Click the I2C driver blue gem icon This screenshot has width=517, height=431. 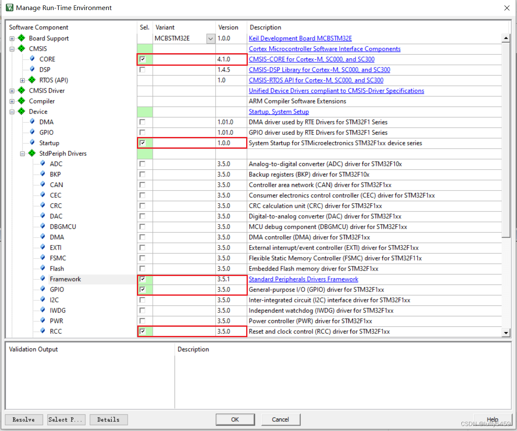coord(43,299)
